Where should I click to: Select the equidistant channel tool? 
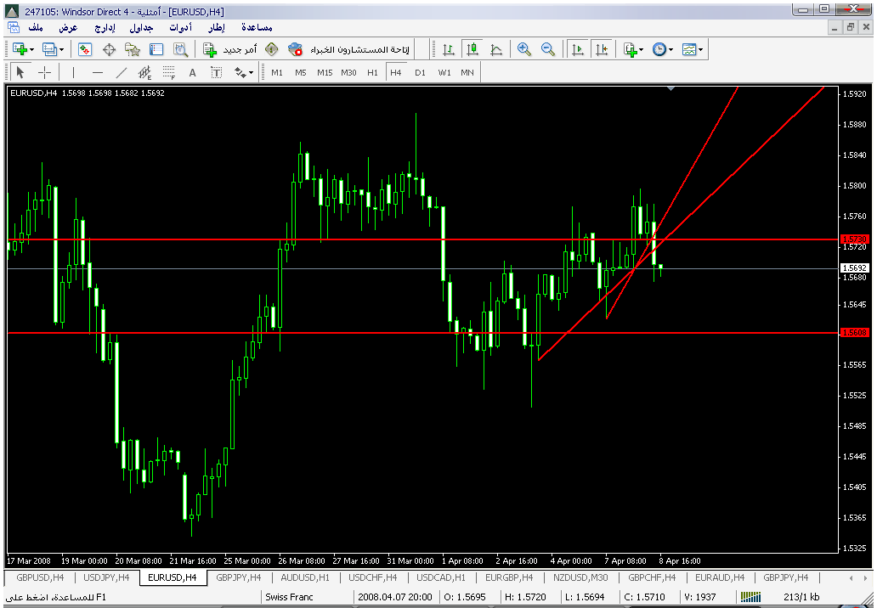(x=144, y=73)
